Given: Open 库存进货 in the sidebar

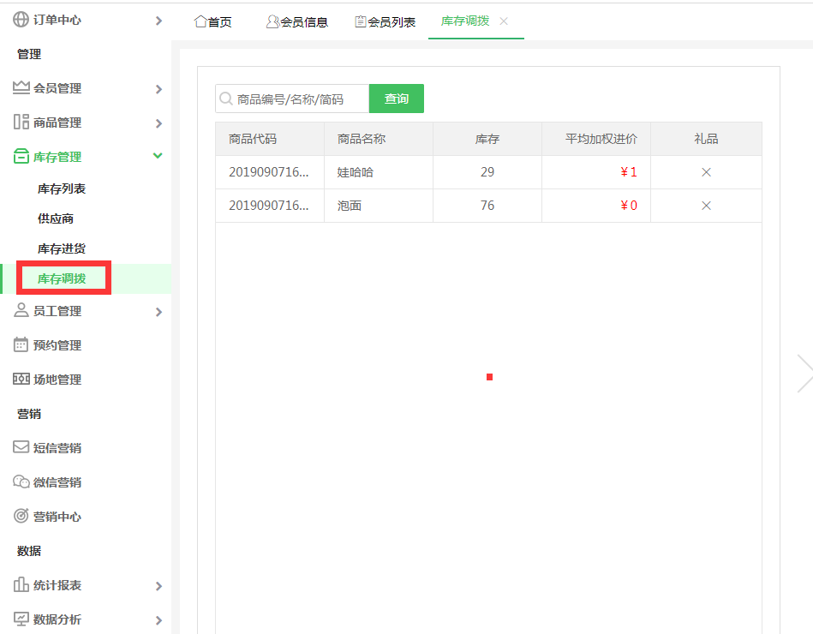Looking at the screenshot, I should [62, 248].
